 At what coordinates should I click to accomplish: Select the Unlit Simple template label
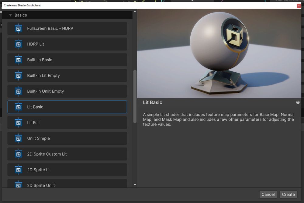38,138
